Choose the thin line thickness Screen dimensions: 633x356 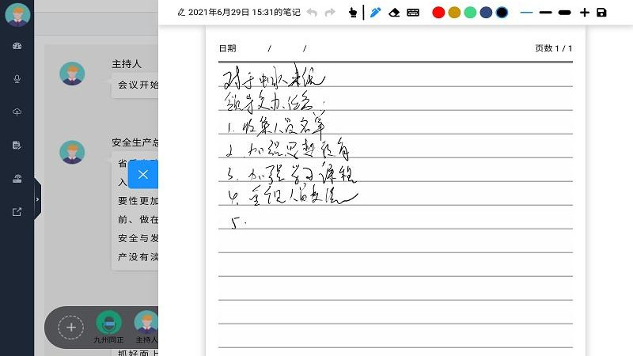click(526, 13)
